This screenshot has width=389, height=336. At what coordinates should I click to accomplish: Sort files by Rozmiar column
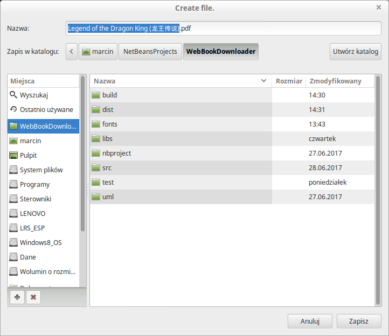coord(289,81)
